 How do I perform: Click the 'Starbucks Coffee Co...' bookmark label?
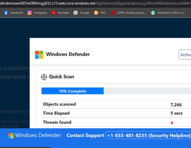[171, 13]
